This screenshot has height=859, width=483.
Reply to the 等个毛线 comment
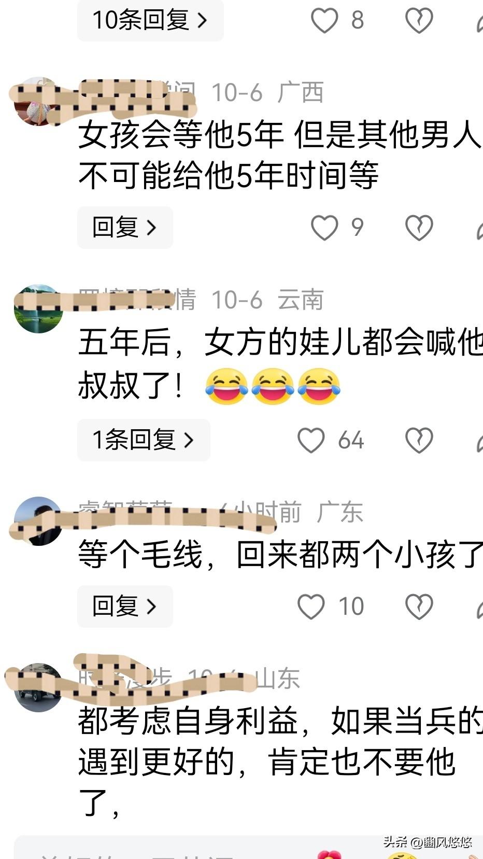[x=125, y=607]
